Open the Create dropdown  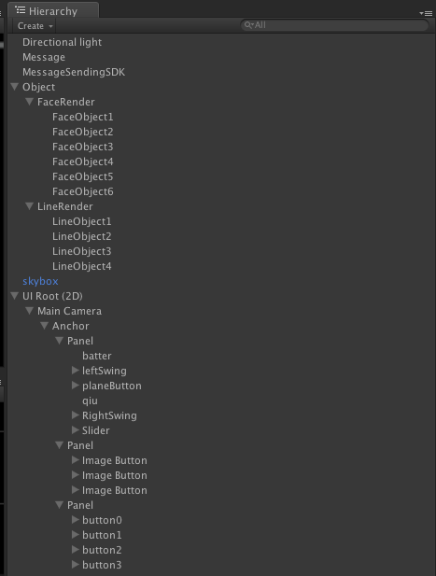point(35,26)
